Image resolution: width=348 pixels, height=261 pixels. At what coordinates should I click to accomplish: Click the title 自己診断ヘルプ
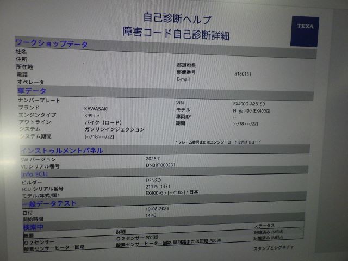pyautogui.click(x=177, y=18)
